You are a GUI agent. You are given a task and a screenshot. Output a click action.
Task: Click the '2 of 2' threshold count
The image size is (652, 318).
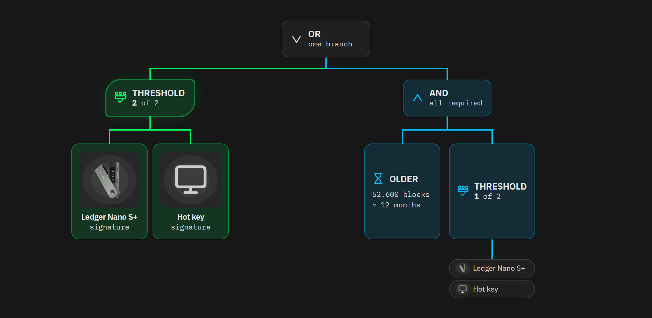tap(145, 103)
